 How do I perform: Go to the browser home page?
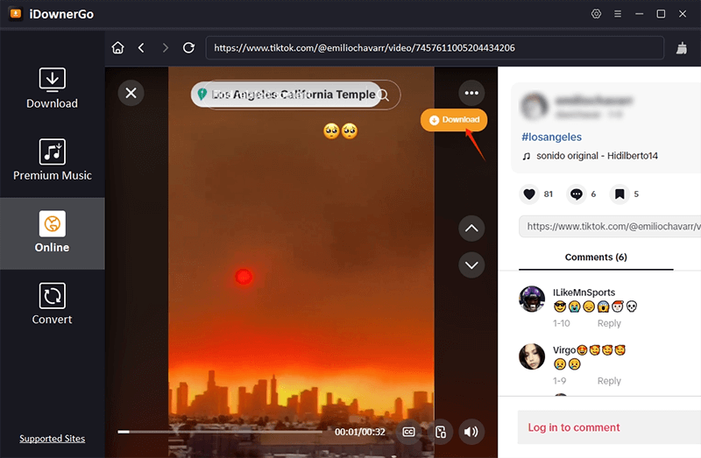coord(118,48)
